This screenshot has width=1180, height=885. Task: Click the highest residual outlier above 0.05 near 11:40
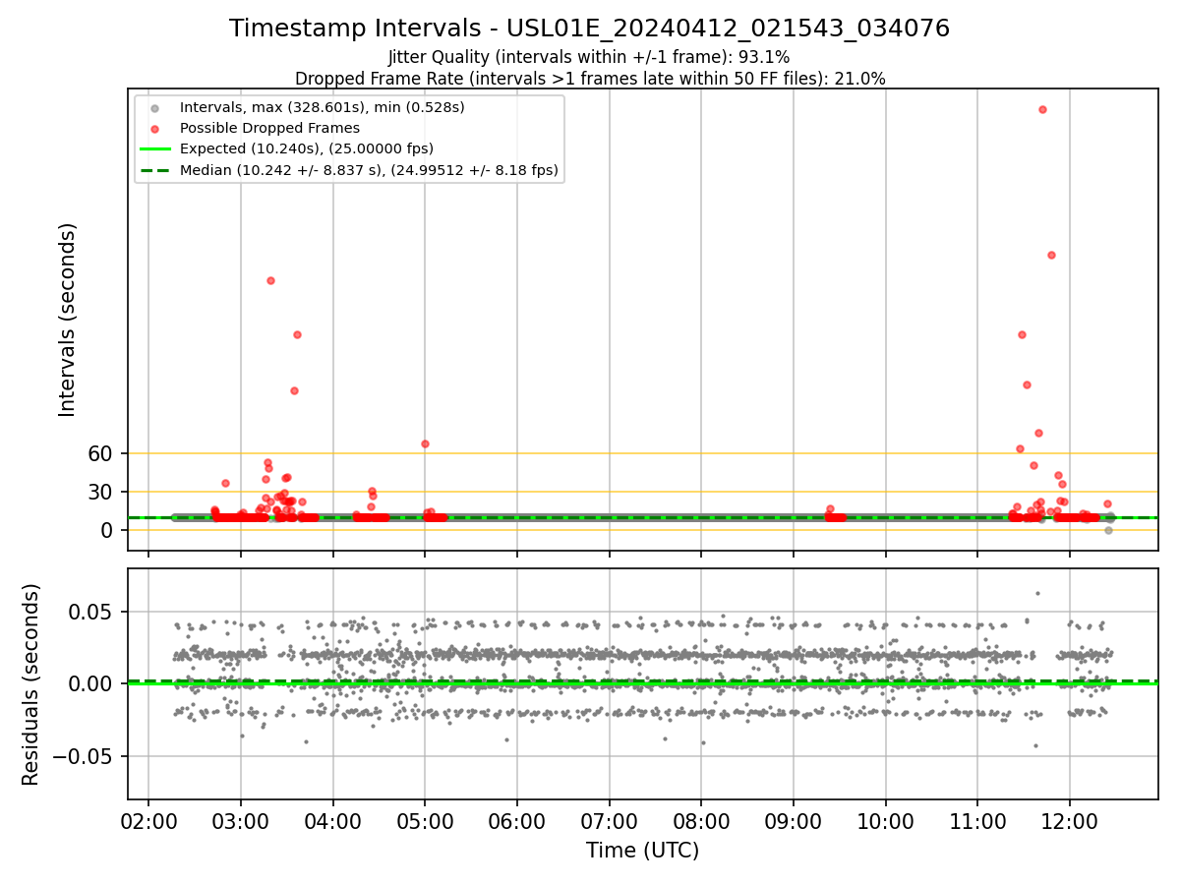(1036, 593)
